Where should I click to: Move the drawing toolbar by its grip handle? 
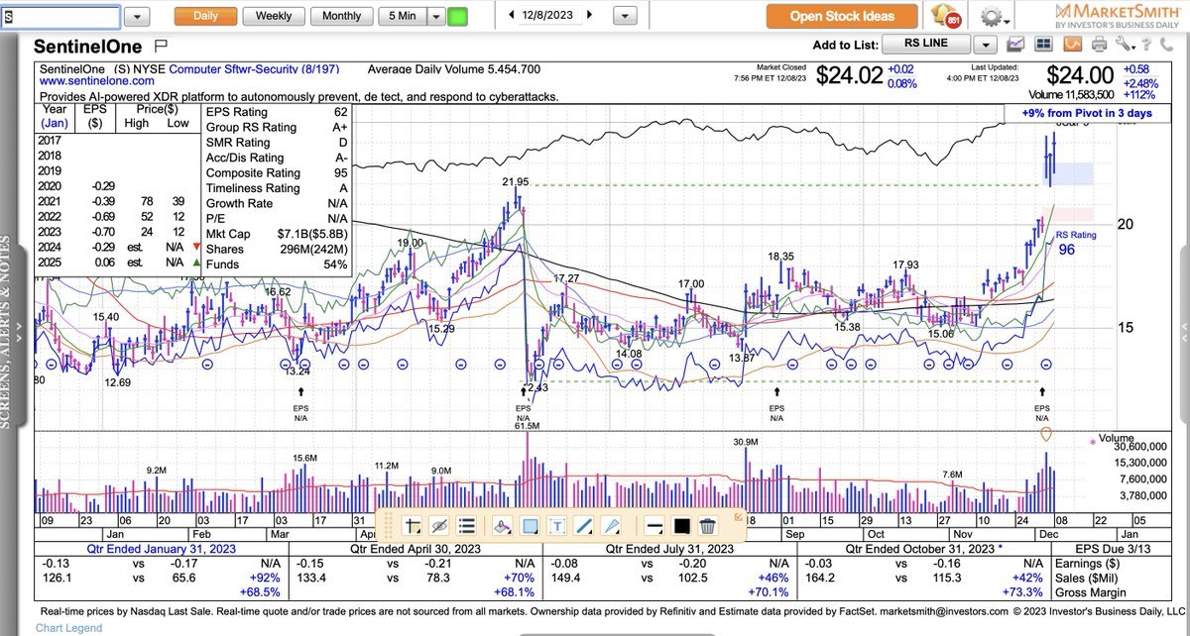389,526
